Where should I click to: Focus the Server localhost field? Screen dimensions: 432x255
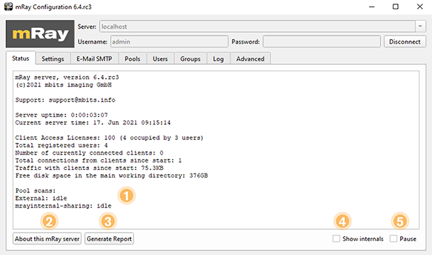tap(257, 26)
